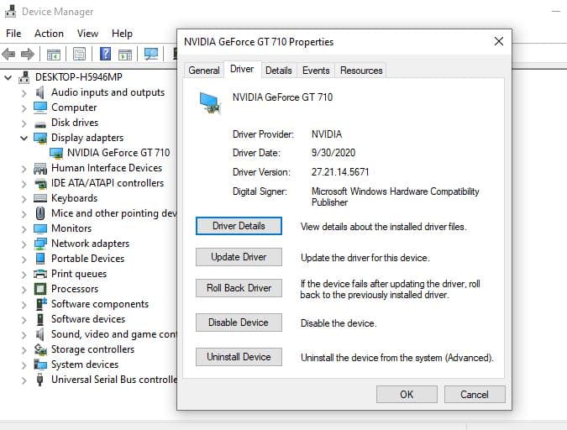This screenshot has height=430, width=567.
Task: Select the Software devices tree item
Action: point(88,319)
